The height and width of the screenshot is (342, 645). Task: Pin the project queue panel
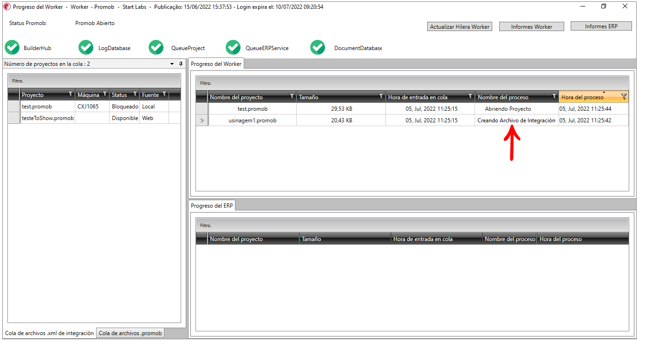(181, 64)
